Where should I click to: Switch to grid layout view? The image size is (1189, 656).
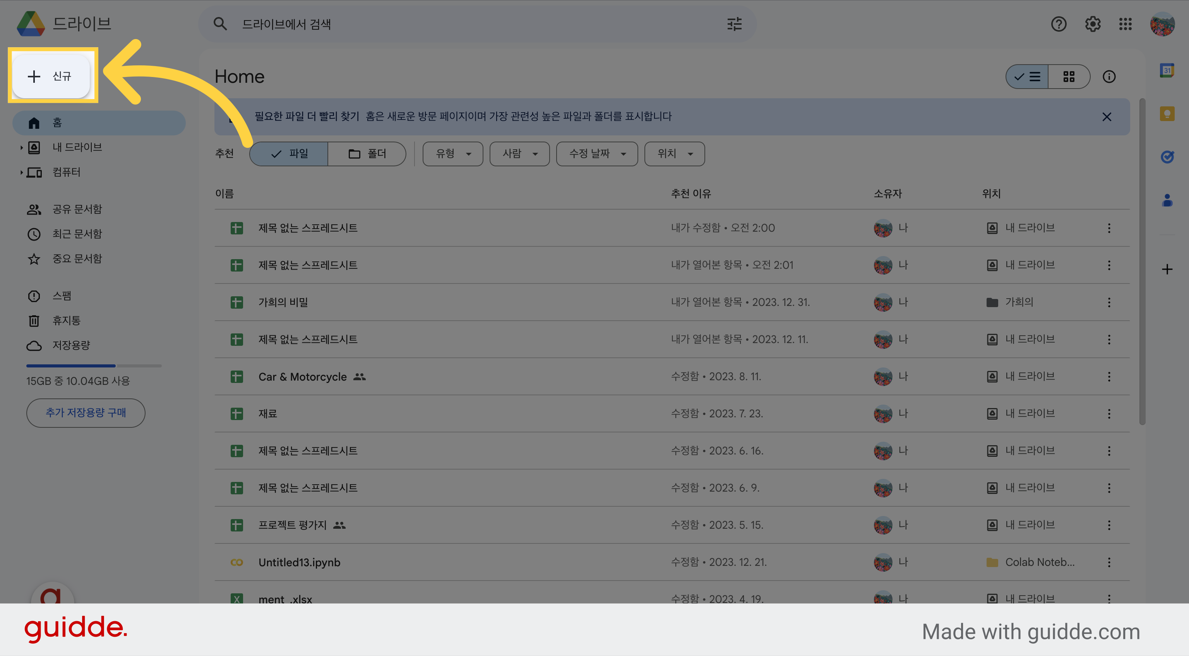tap(1069, 77)
